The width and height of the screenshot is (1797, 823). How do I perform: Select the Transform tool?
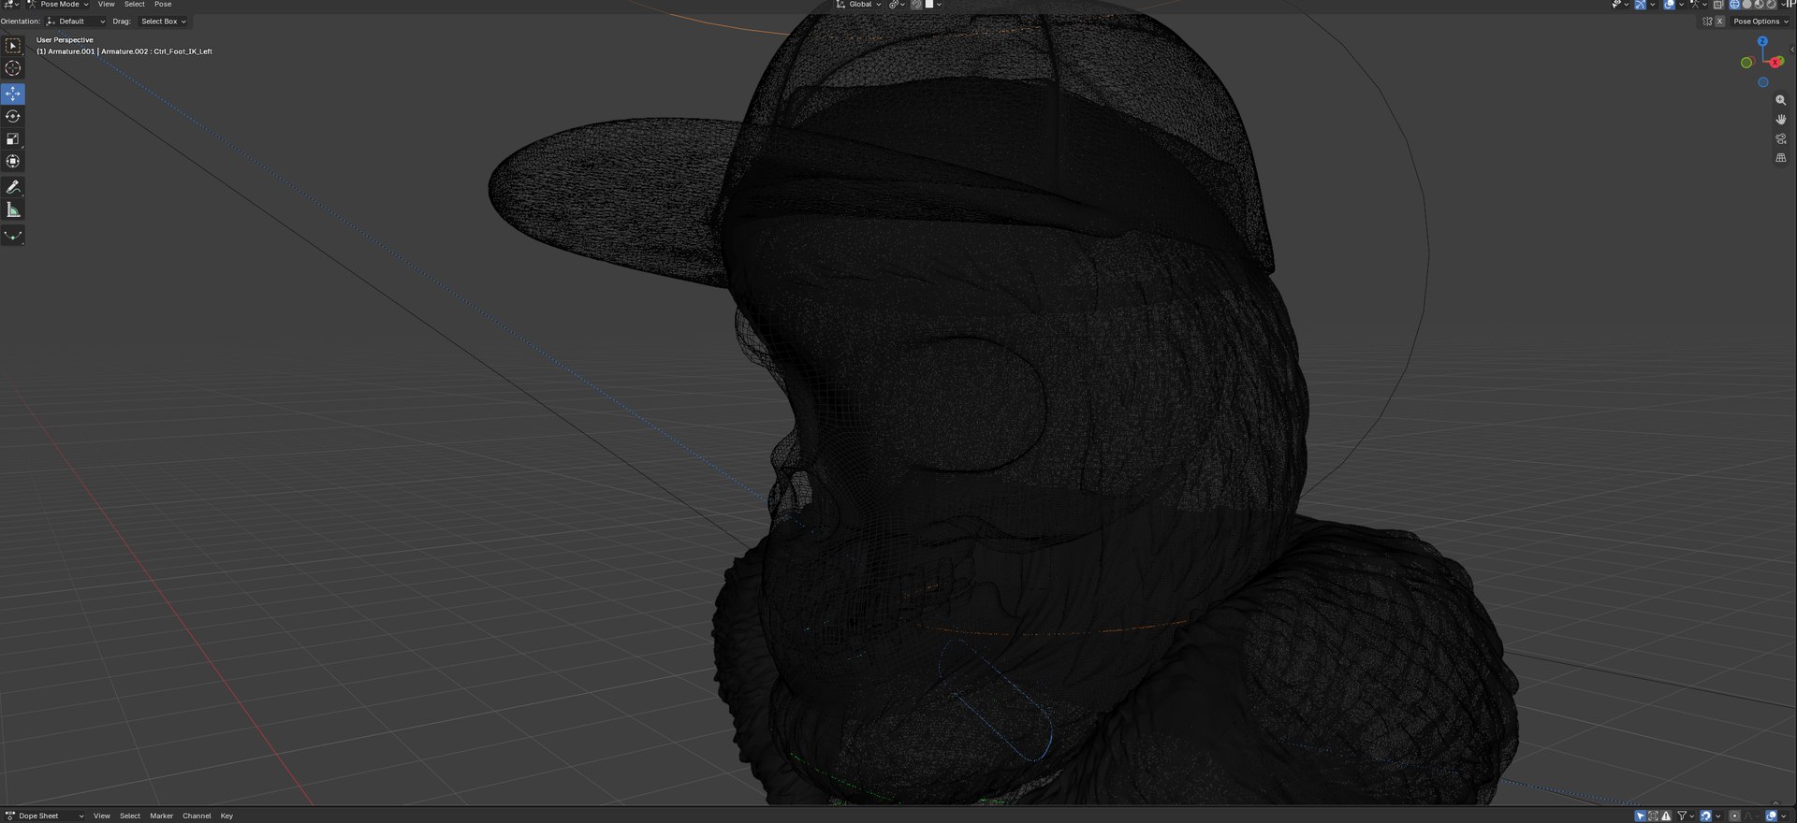(13, 161)
